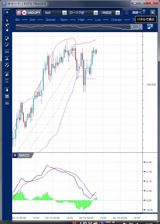160x224 pixels.
Task: Click the overview strip scroll handle
Action: coord(136,27)
